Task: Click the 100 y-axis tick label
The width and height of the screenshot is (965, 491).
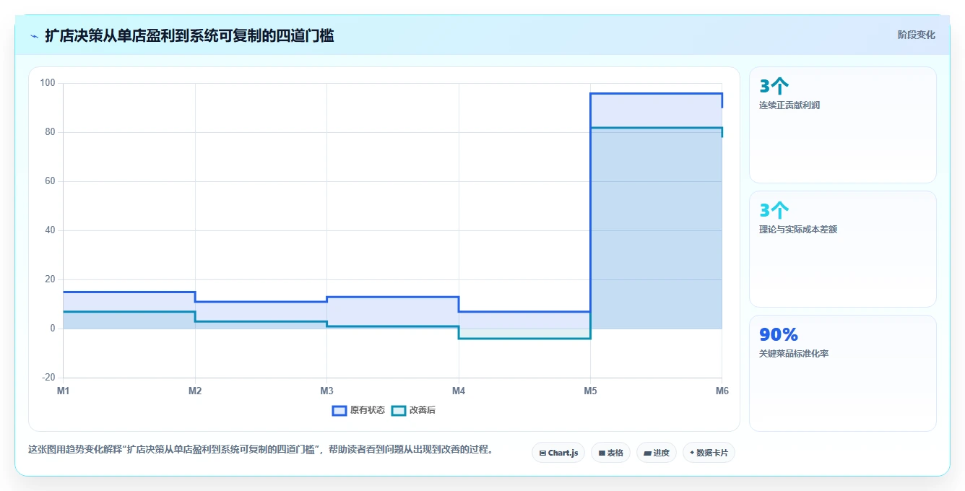Action: point(48,83)
